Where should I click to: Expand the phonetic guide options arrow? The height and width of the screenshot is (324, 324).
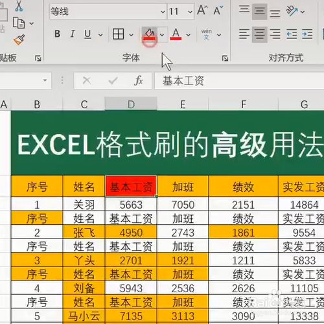pyautogui.click(x=219, y=34)
